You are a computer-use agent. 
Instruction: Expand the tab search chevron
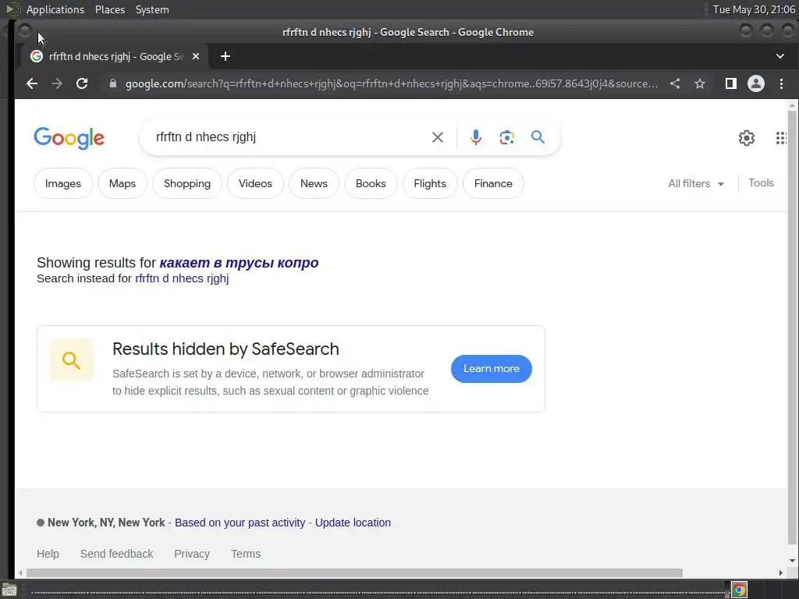click(x=780, y=56)
